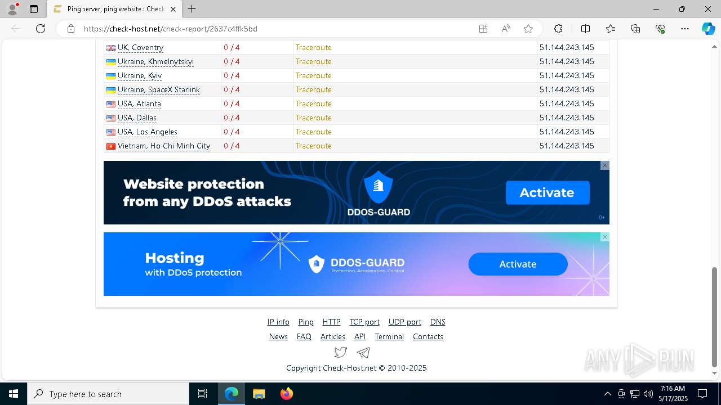Go to HTTP footer link
Screen dimensions: 721x405
pos(331,322)
